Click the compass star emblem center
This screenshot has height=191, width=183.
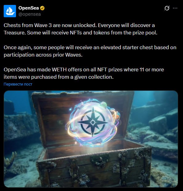pyautogui.click(x=93, y=122)
